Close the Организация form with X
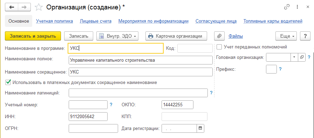Viewport: 314px width, 138px height. coord(308,7)
